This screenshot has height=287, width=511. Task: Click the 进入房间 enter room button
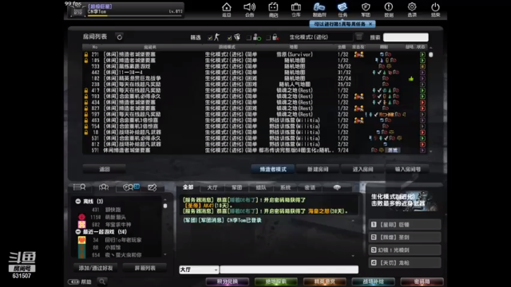(x=362, y=169)
